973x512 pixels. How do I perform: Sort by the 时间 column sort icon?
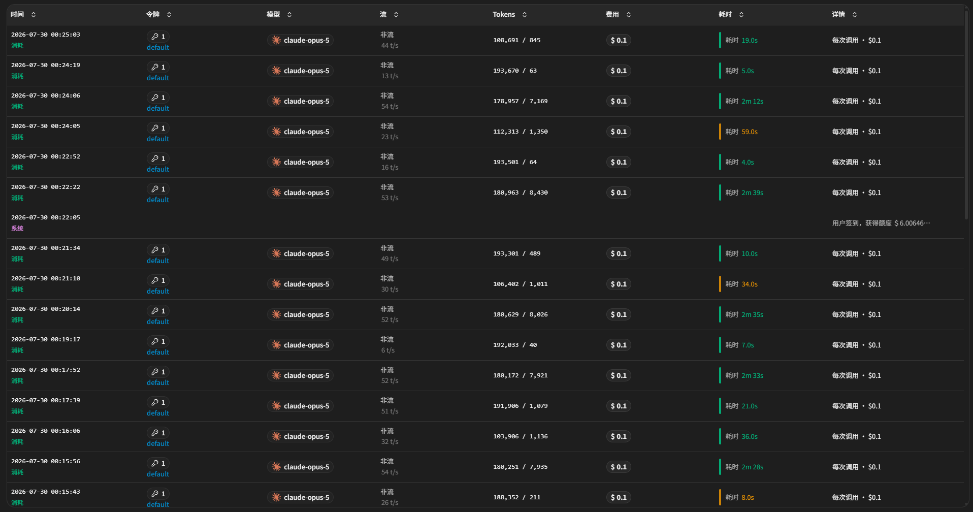tap(34, 15)
